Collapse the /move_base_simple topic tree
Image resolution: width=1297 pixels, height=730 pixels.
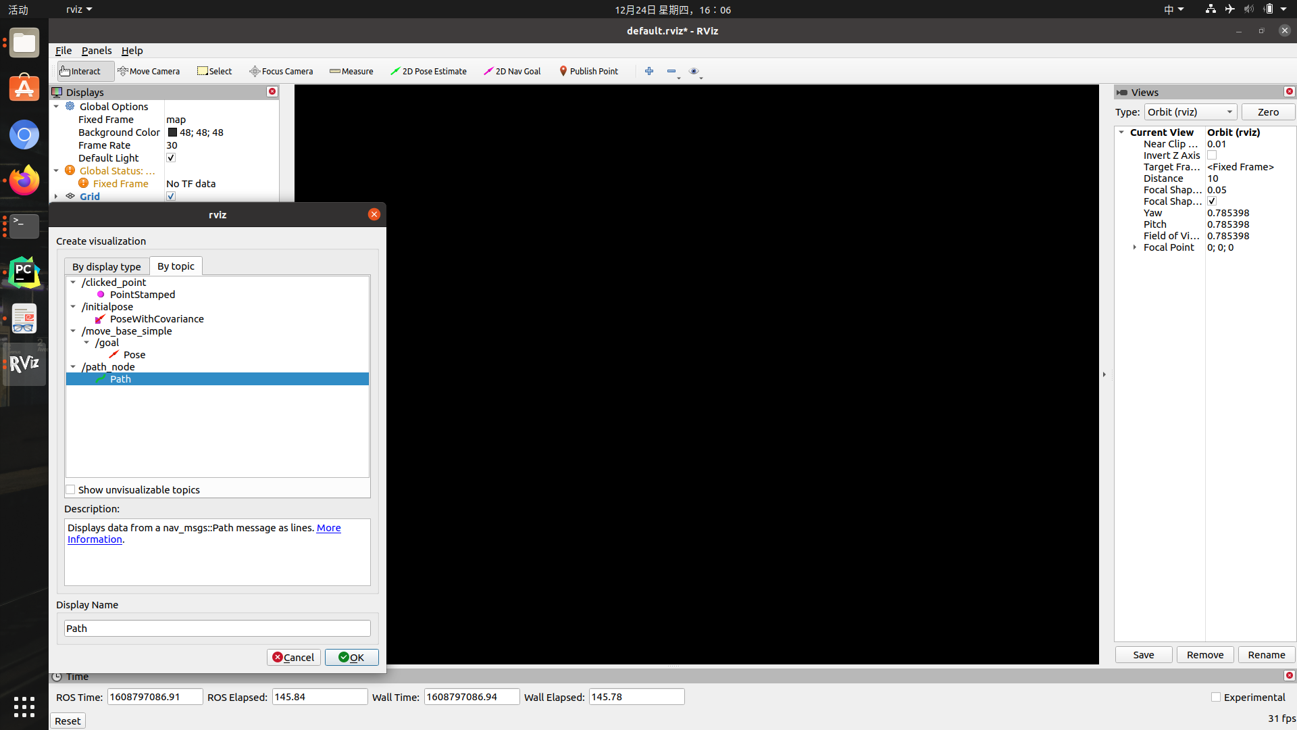coord(73,331)
